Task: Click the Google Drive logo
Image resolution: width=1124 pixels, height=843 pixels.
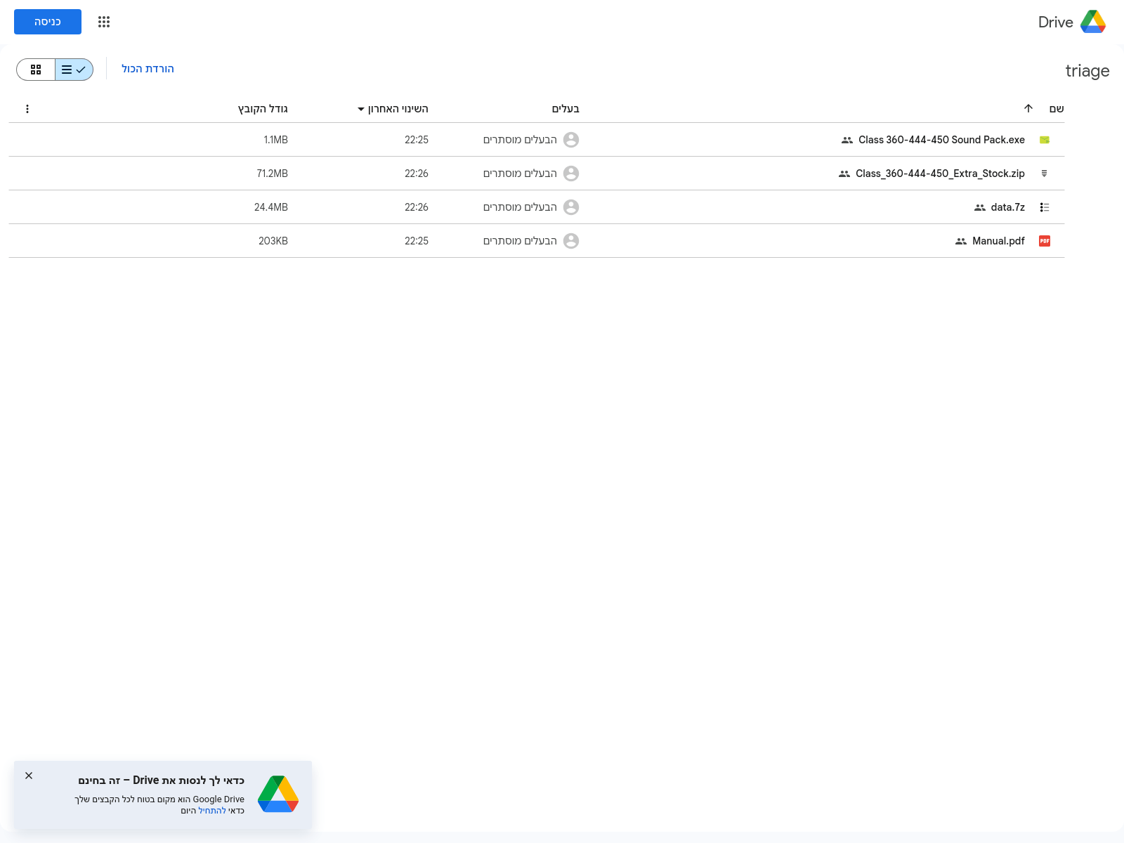Action: click(1093, 22)
